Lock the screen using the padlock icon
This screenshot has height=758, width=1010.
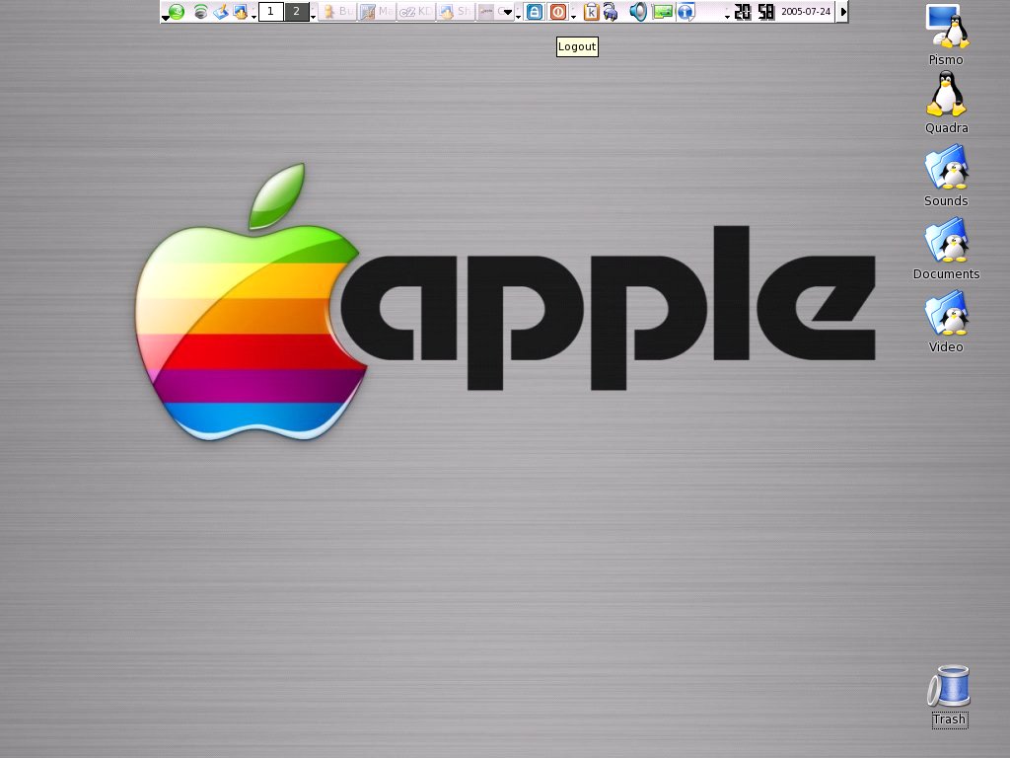click(x=533, y=12)
